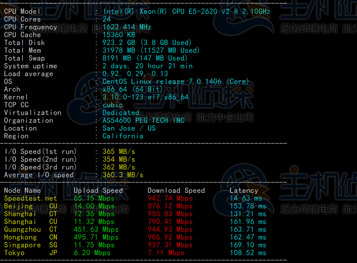Click the AS54600 PEG TECH INC organization
This screenshot has width=357, height=263.
(143, 120)
